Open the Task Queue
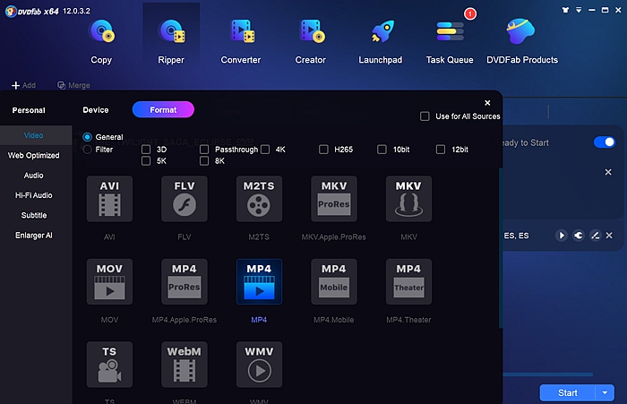This screenshot has height=404, width=627. (450, 41)
